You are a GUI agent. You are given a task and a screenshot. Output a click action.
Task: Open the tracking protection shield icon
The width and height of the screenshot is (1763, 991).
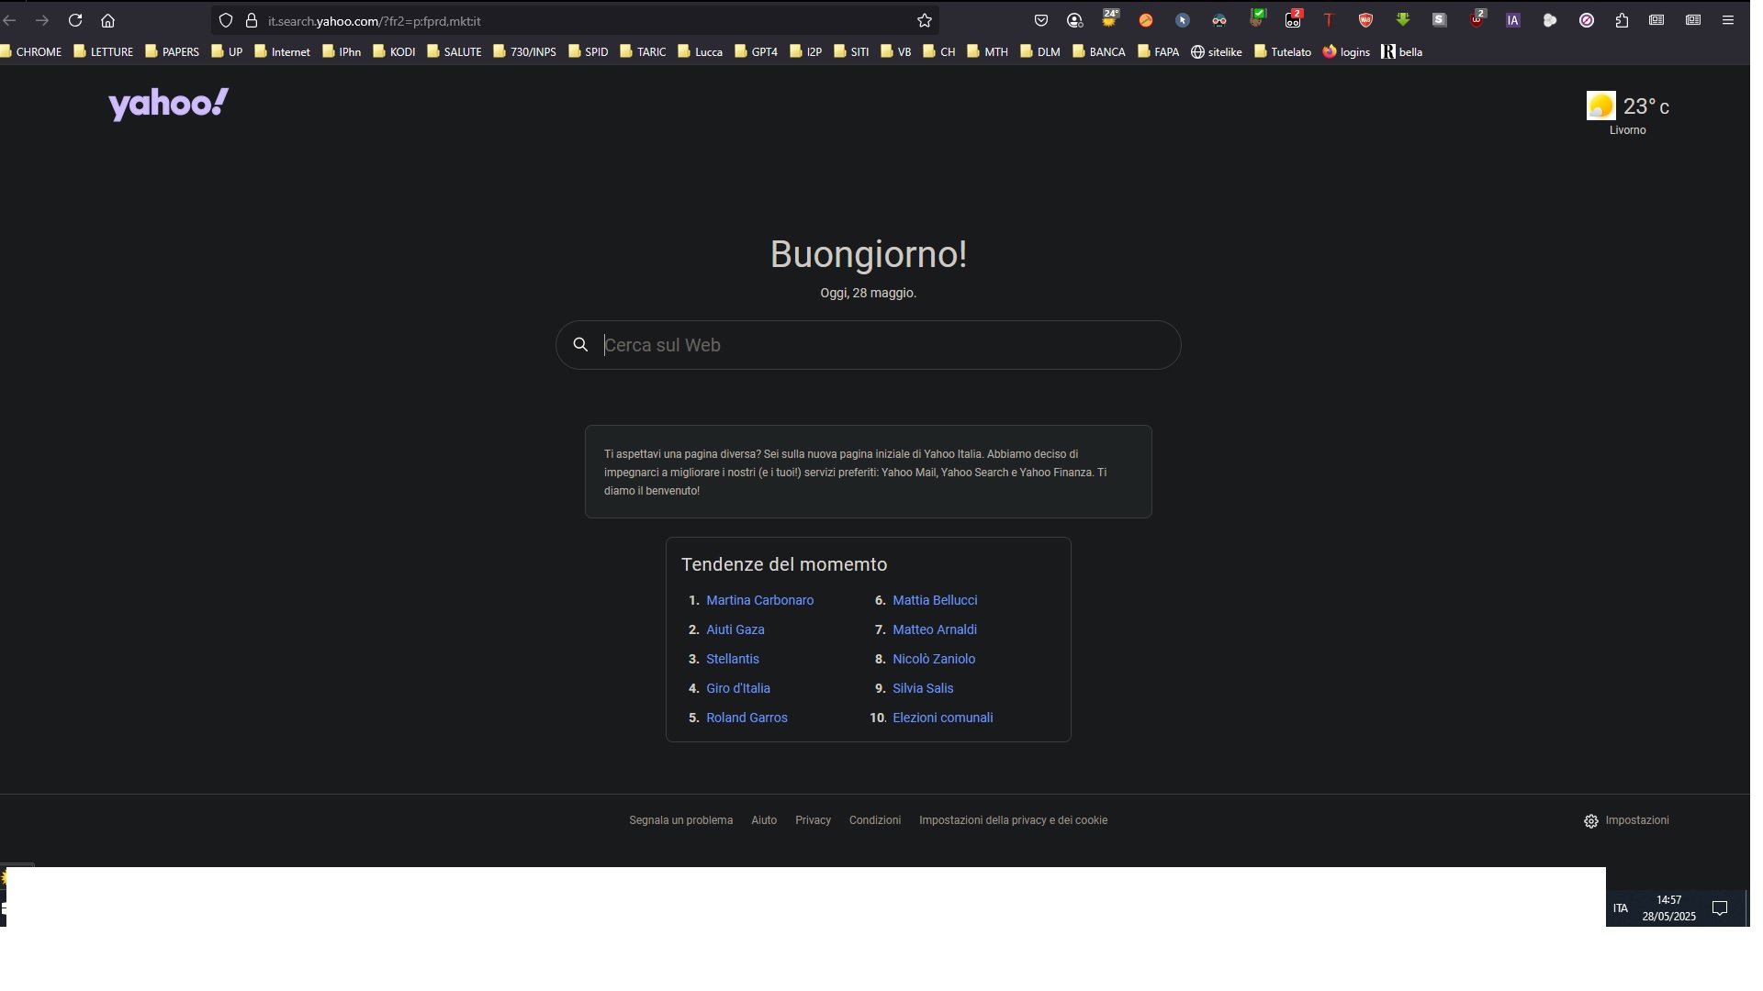[226, 20]
